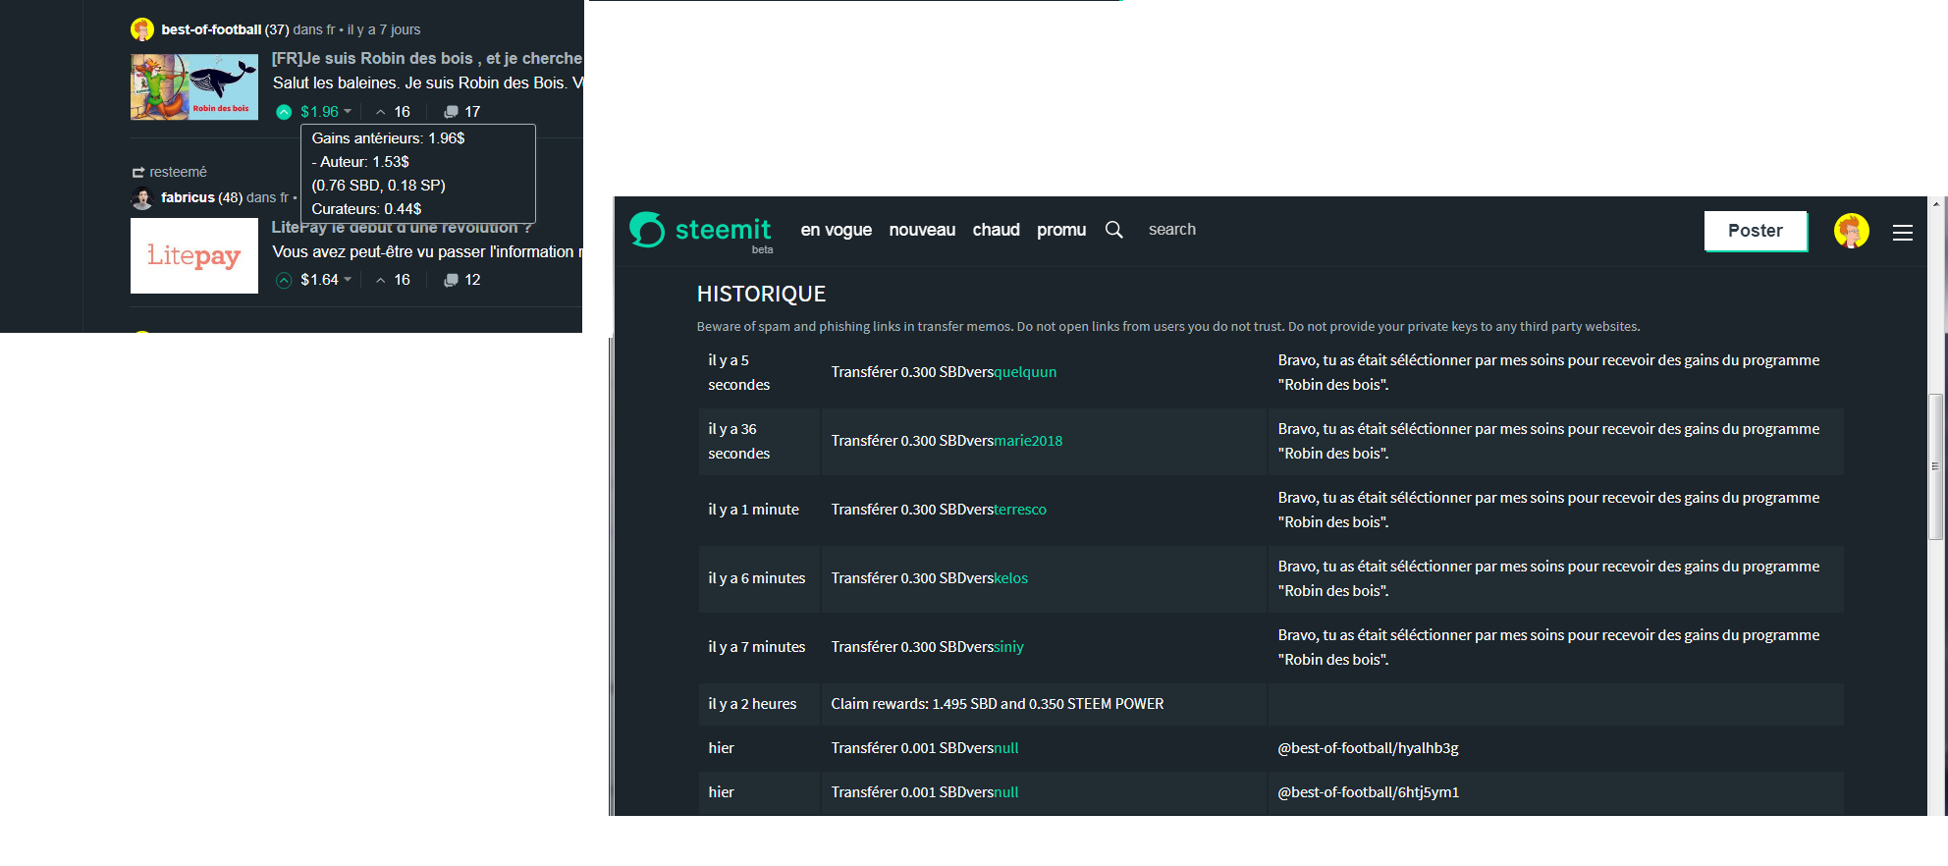1948x866 pixels.
Task: Open the Robin des bois post thumbnail
Action: [194, 87]
